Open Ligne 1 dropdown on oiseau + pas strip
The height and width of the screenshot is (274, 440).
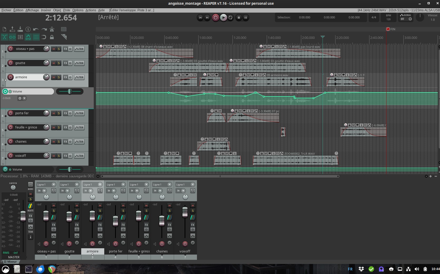[54, 184]
